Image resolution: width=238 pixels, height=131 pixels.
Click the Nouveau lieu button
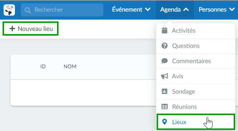click(x=31, y=29)
